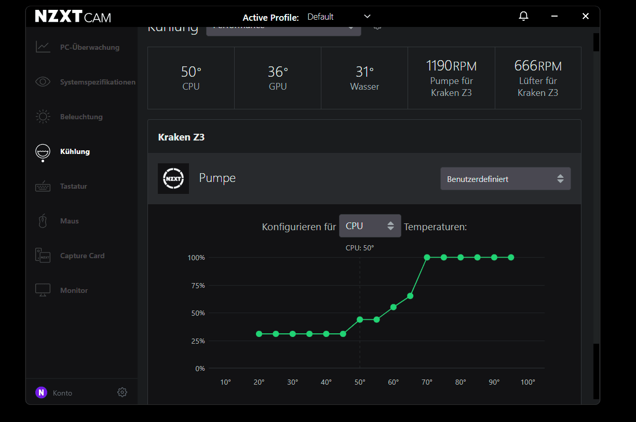The height and width of the screenshot is (422, 636).
Task: Select the curve point at 80°
Action: pyautogui.click(x=461, y=257)
